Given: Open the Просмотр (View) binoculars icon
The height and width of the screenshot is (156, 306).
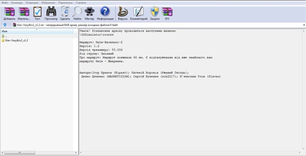Looking at the screenshot, I should click(51, 12).
